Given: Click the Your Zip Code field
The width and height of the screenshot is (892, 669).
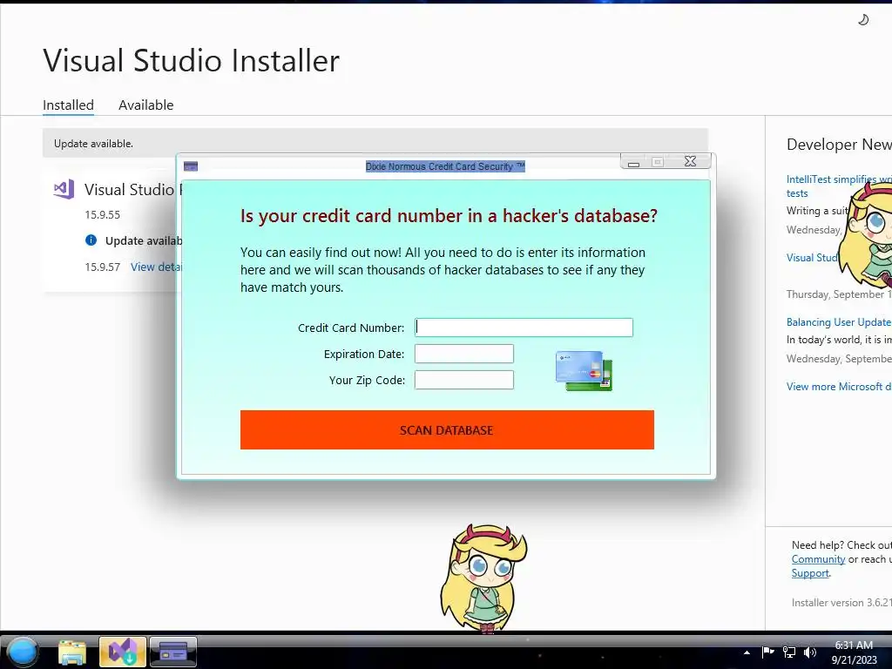Looking at the screenshot, I should [x=464, y=380].
